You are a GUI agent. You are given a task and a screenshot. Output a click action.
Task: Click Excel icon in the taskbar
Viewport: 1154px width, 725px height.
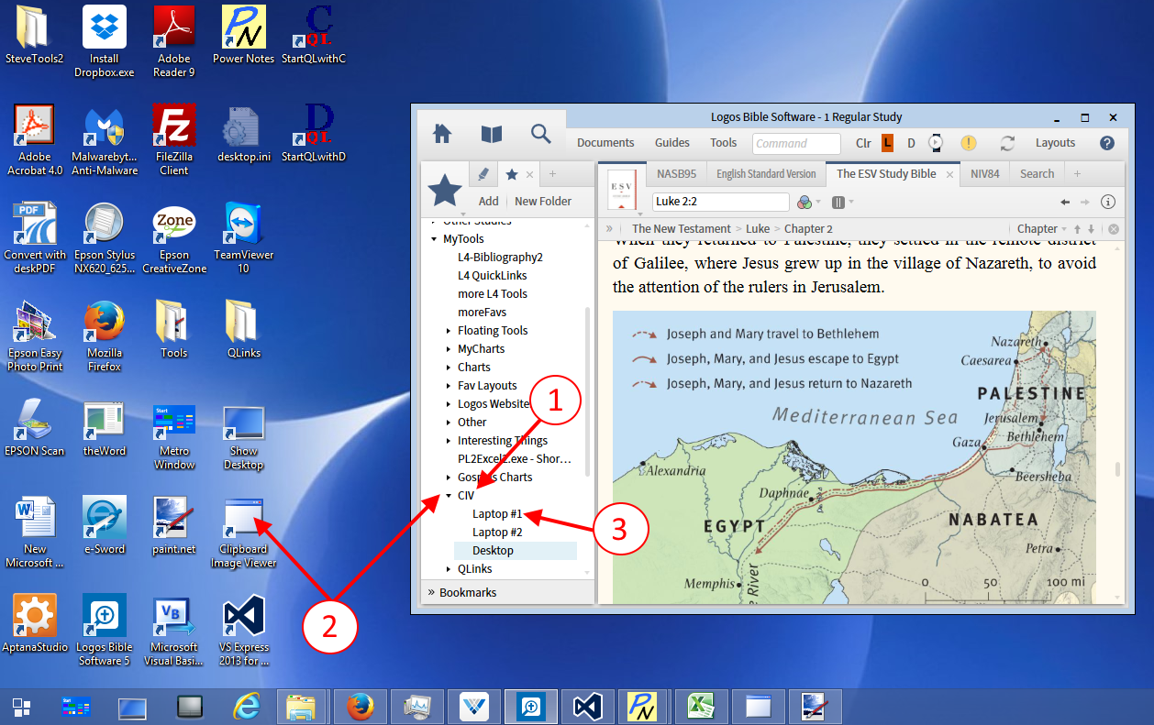pos(702,707)
